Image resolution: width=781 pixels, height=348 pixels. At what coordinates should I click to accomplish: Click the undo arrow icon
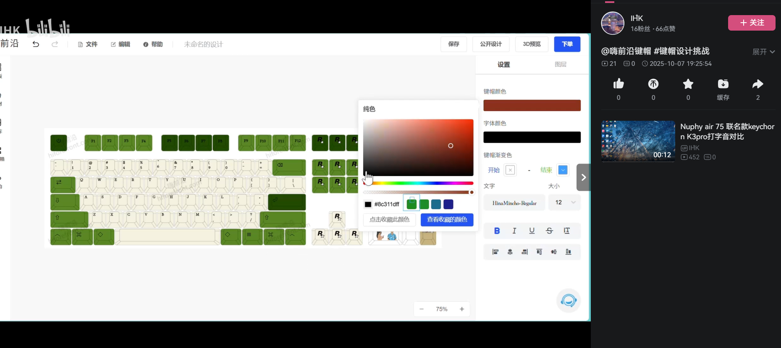point(36,44)
